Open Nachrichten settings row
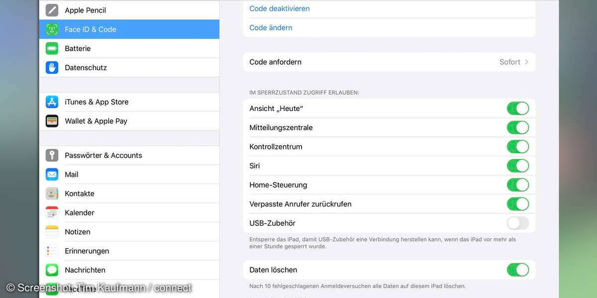597x298 pixels. (x=129, y=270)
